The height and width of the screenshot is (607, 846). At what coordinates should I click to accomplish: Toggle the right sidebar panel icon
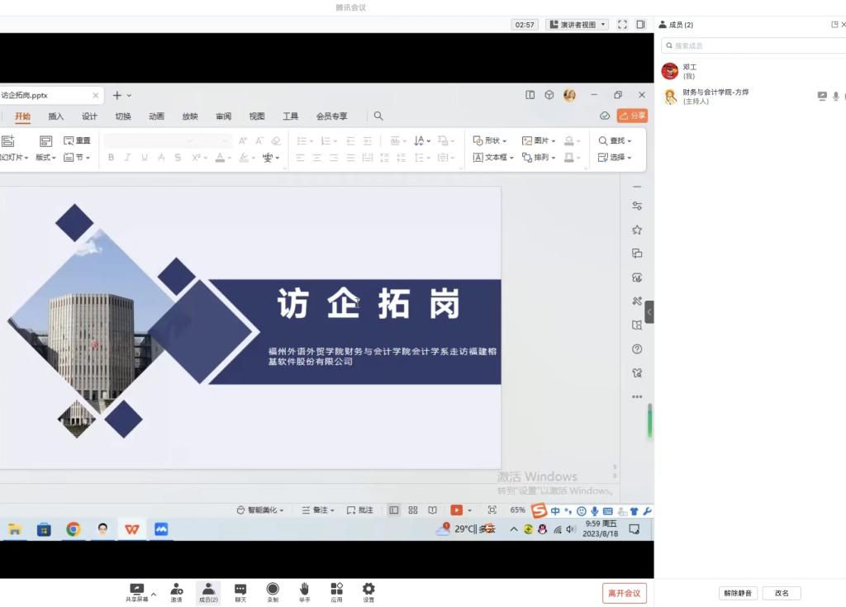(640, 25)
